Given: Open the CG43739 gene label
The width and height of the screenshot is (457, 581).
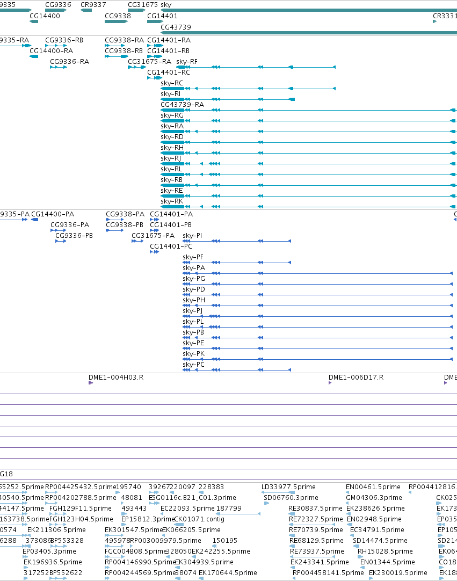Looking at the screenshot, I should coord(176,27).
